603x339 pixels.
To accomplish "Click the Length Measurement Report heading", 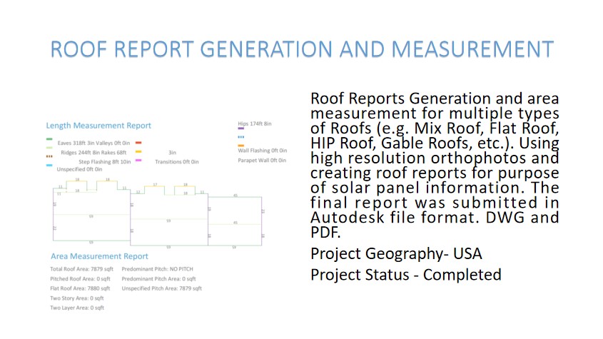I will click(x=98, y=126).
